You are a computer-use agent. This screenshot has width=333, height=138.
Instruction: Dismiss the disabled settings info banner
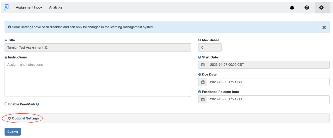pos(324,27)
